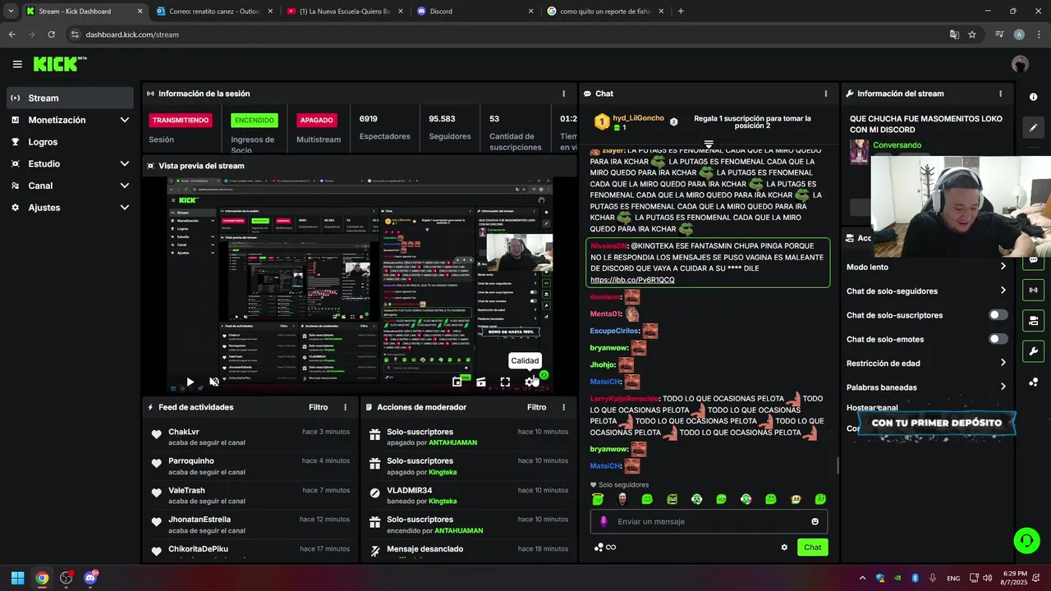Click the pencil edit icon in the right sidebar
The height and width of the screenshot is (591, 1051).
(x=1033, y=127)
